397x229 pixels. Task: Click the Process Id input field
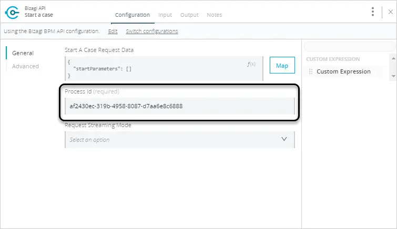tap(180, 106)
